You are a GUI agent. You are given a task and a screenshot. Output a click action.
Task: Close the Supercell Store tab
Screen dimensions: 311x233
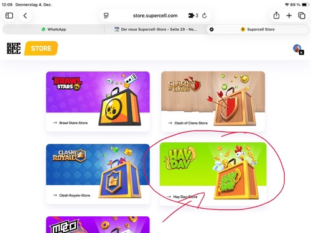pos(211,29)
